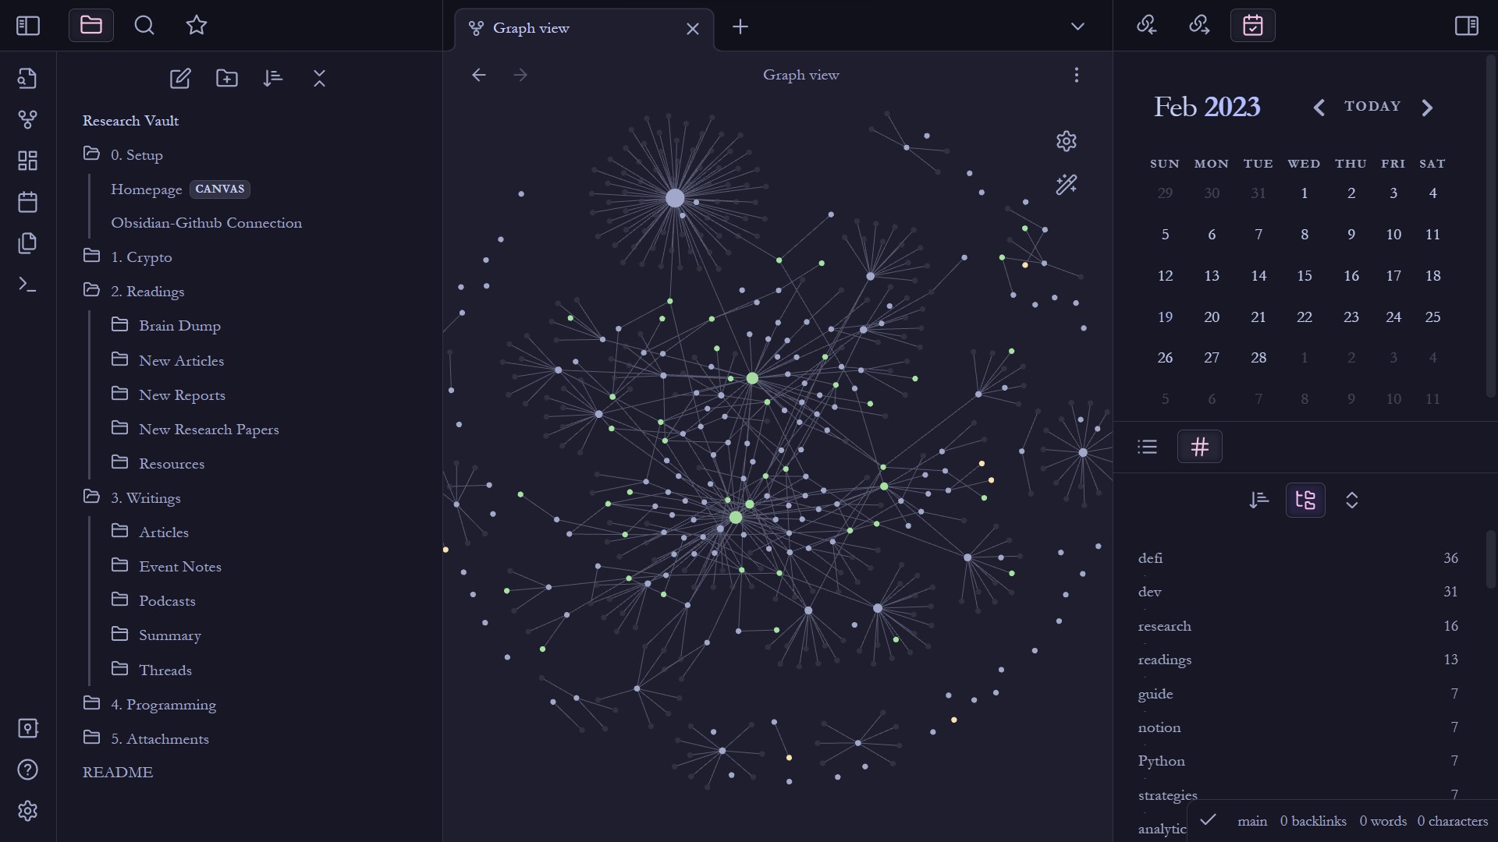
Task: Click the new folder icon
Action: click(x=227, y=78)
